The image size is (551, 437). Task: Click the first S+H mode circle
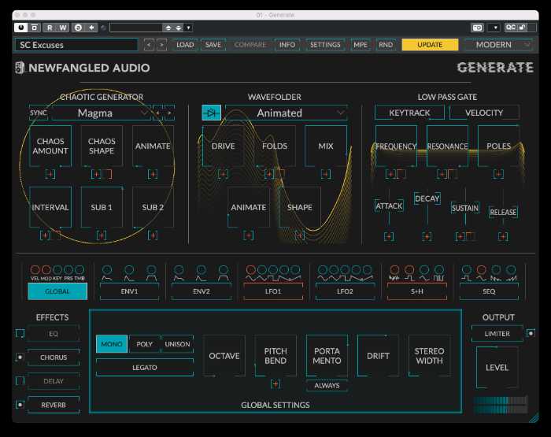click(x=394, y=269)
